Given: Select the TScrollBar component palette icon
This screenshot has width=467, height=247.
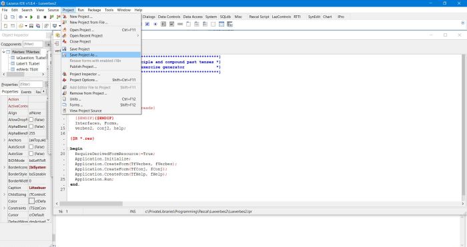Looking at the screenshot, I should pyautogui.click(x=180, y=24).
